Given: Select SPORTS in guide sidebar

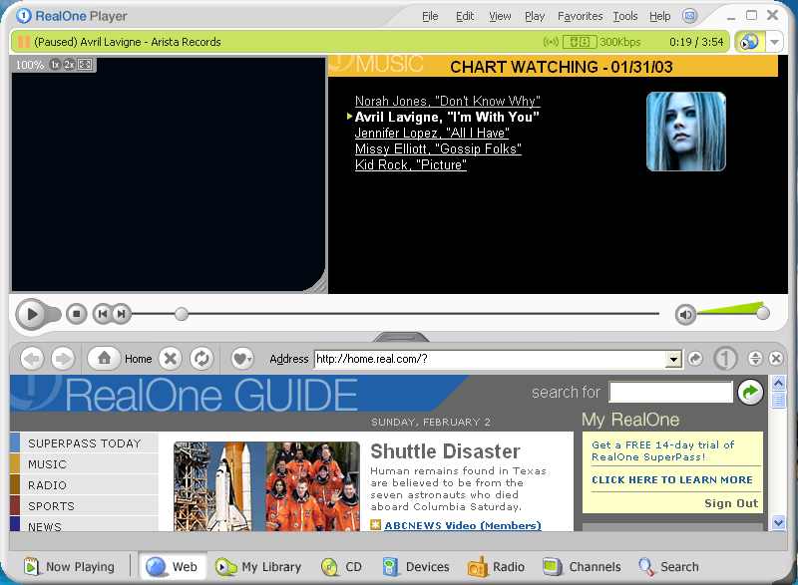Looking at the screenshot, I should pos(84,505).
